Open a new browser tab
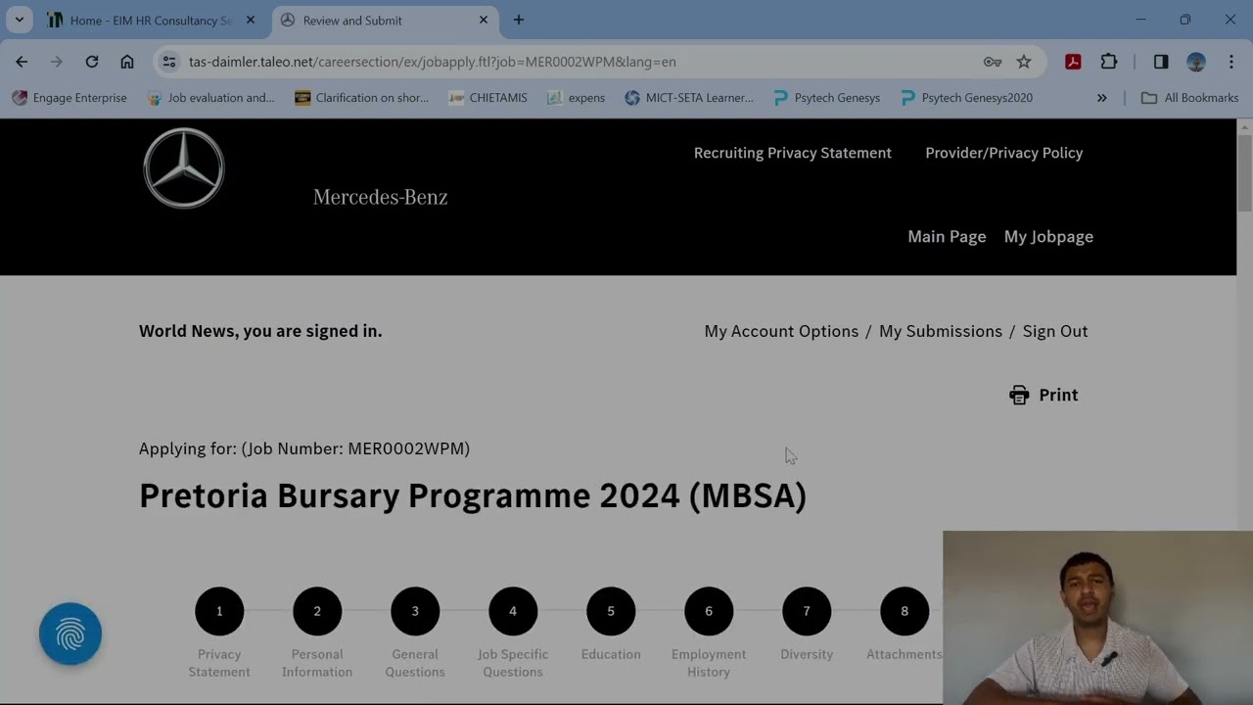Viewport: 1253px width, 705px height. tap(519, 20)
